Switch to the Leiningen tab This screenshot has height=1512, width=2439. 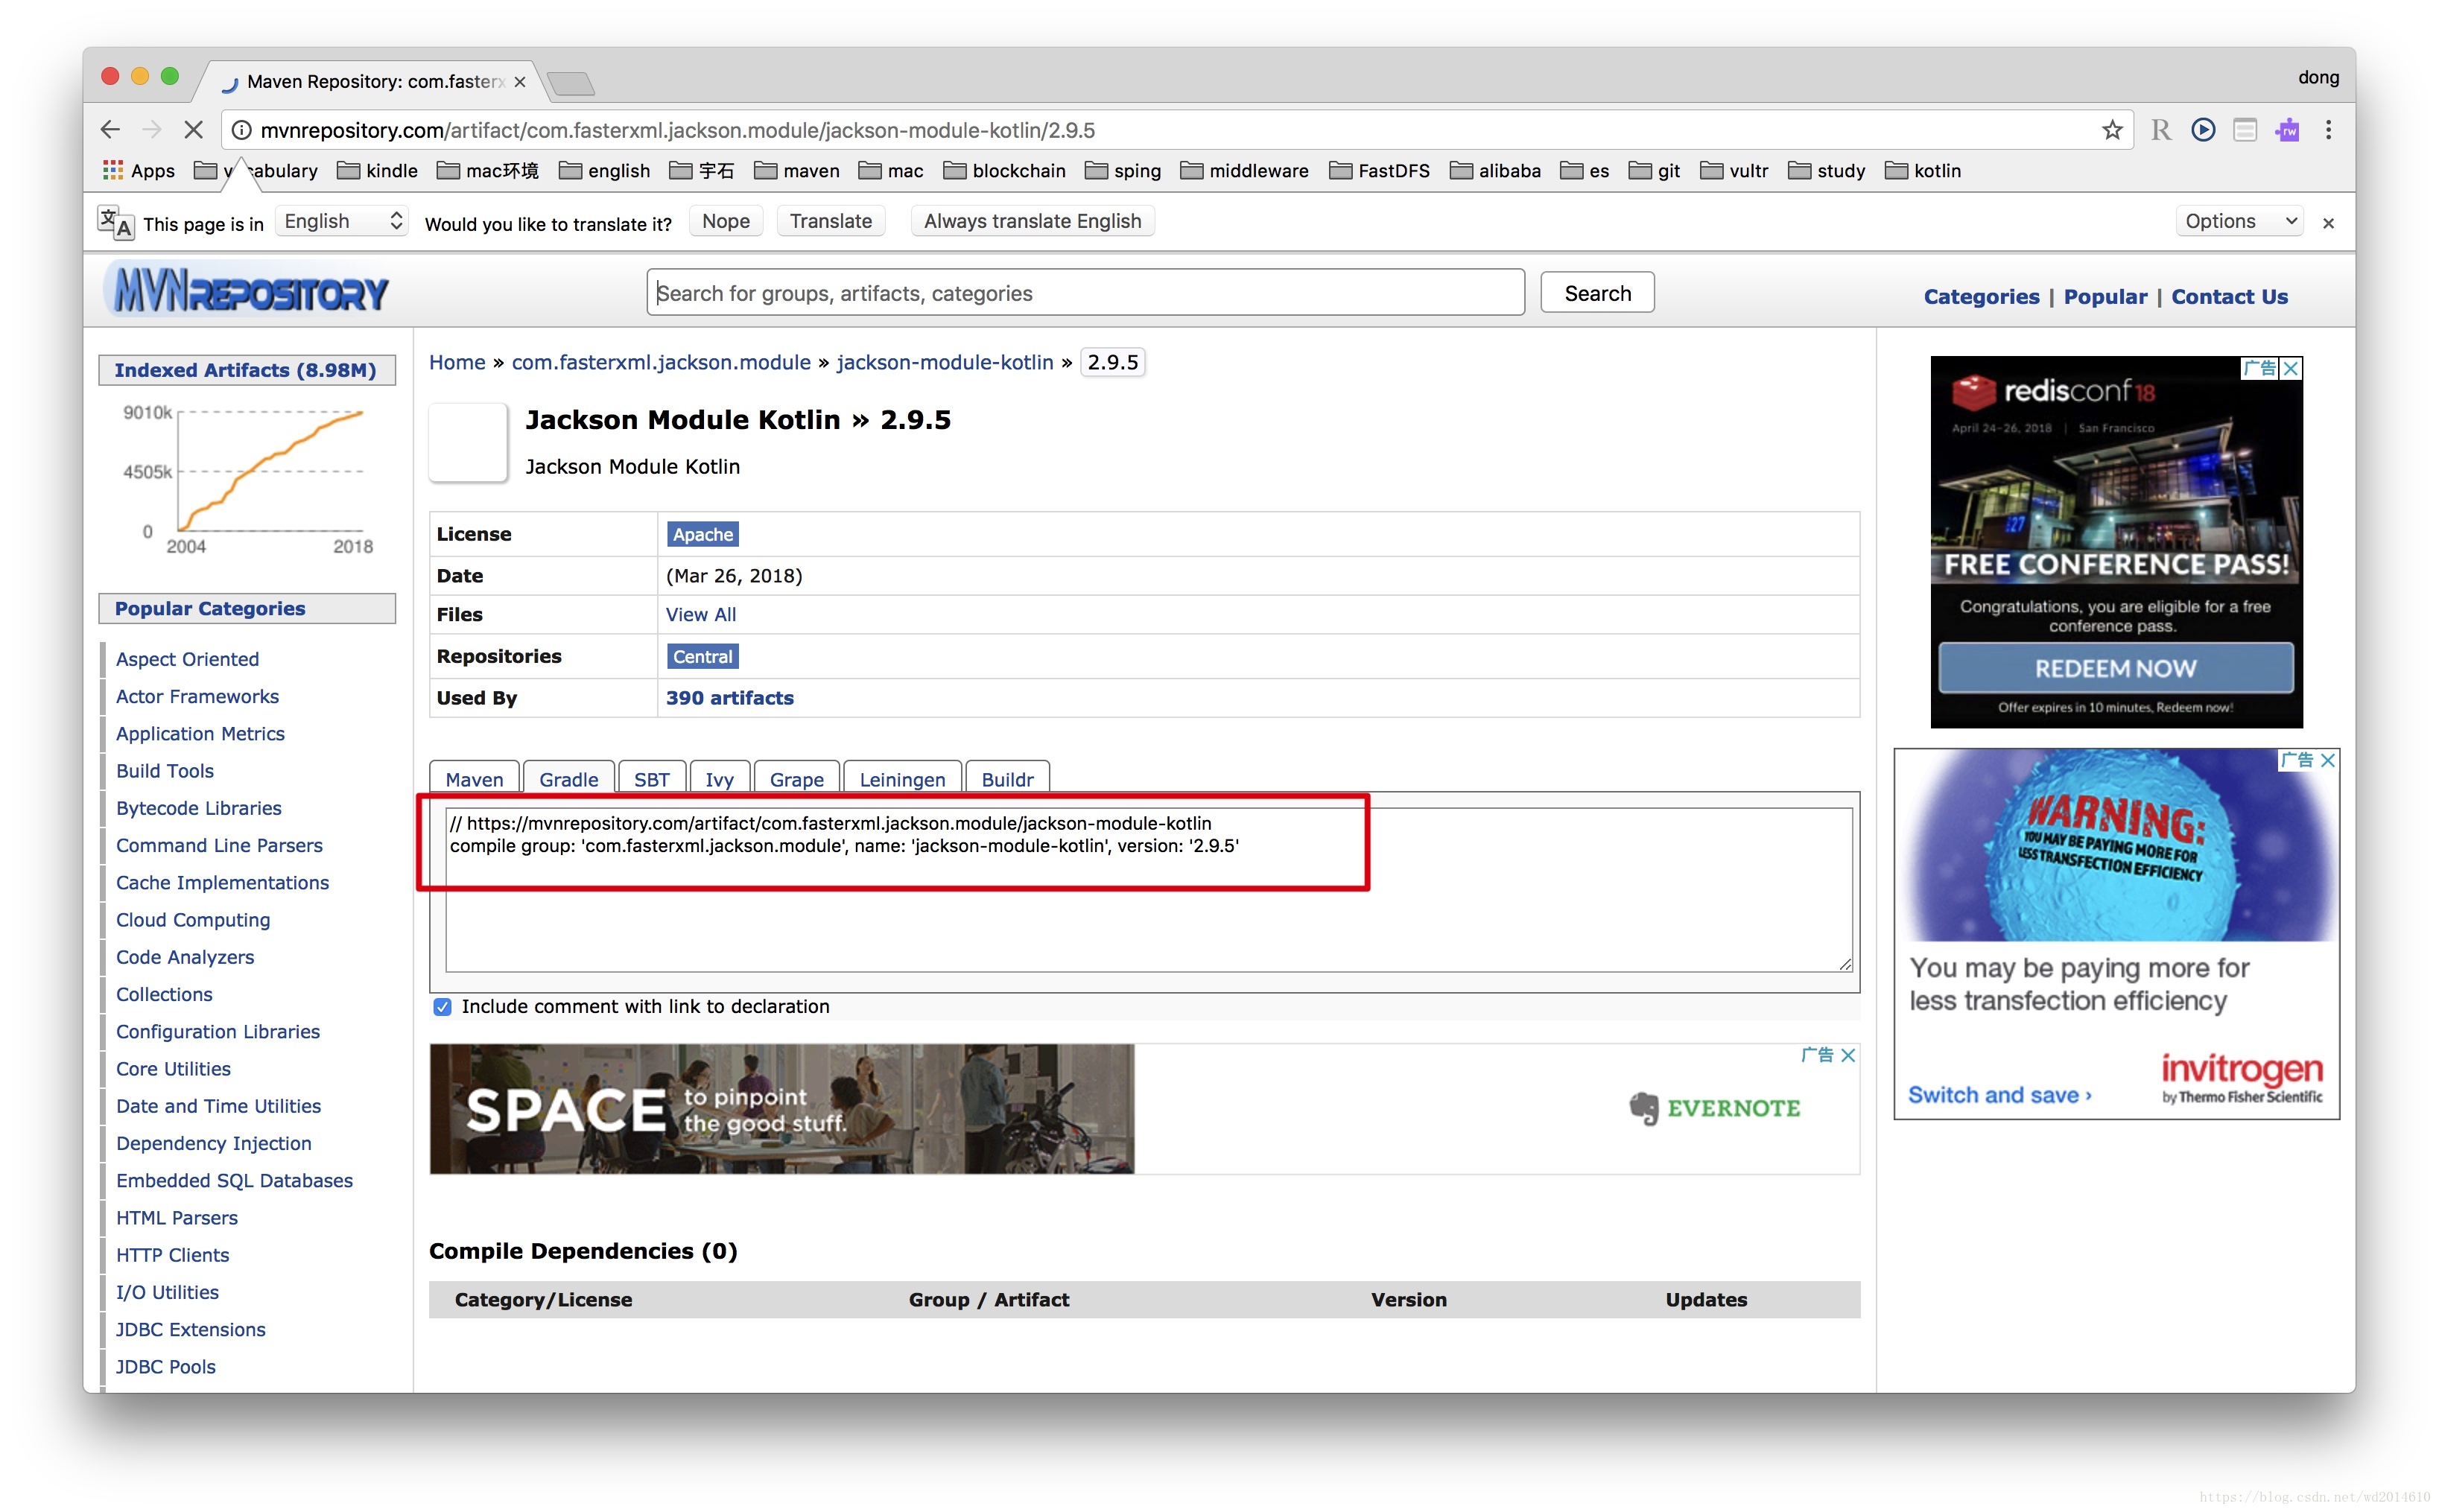pos(902,779)
